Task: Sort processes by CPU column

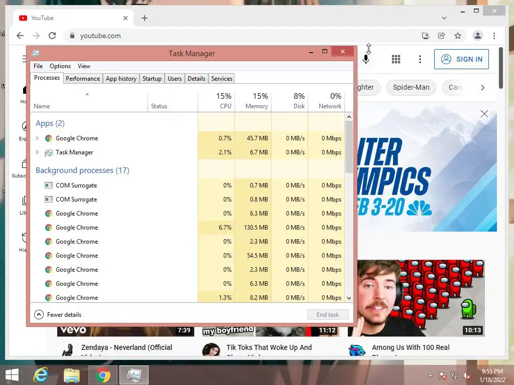Action: point(216,100)
